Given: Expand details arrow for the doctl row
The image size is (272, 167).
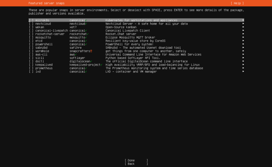Looking at the screenshot, I should click(x=243, y=61).
